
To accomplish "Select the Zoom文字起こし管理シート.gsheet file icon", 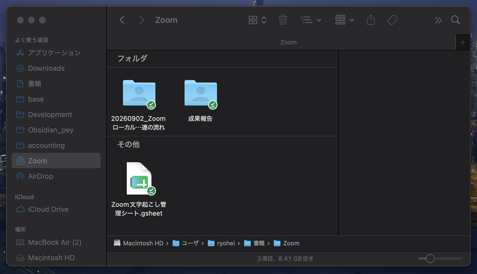I will (x=139, y=178).
